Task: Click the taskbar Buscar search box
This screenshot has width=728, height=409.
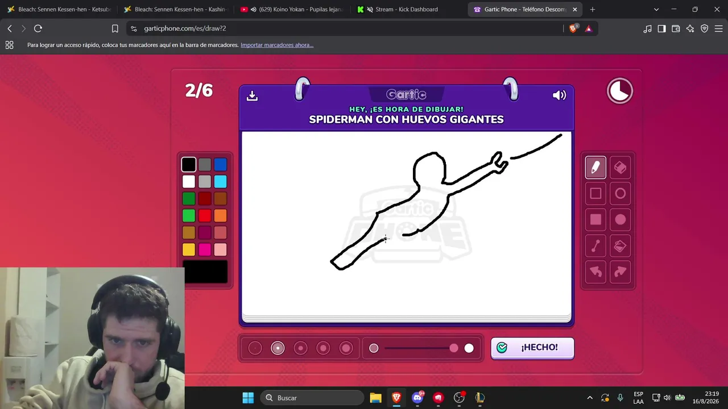Action: coord(312,398)
